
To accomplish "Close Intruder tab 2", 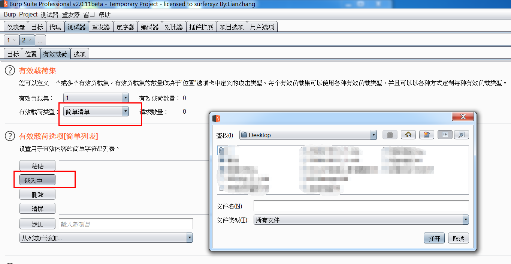I will click(x=30, y=40).
